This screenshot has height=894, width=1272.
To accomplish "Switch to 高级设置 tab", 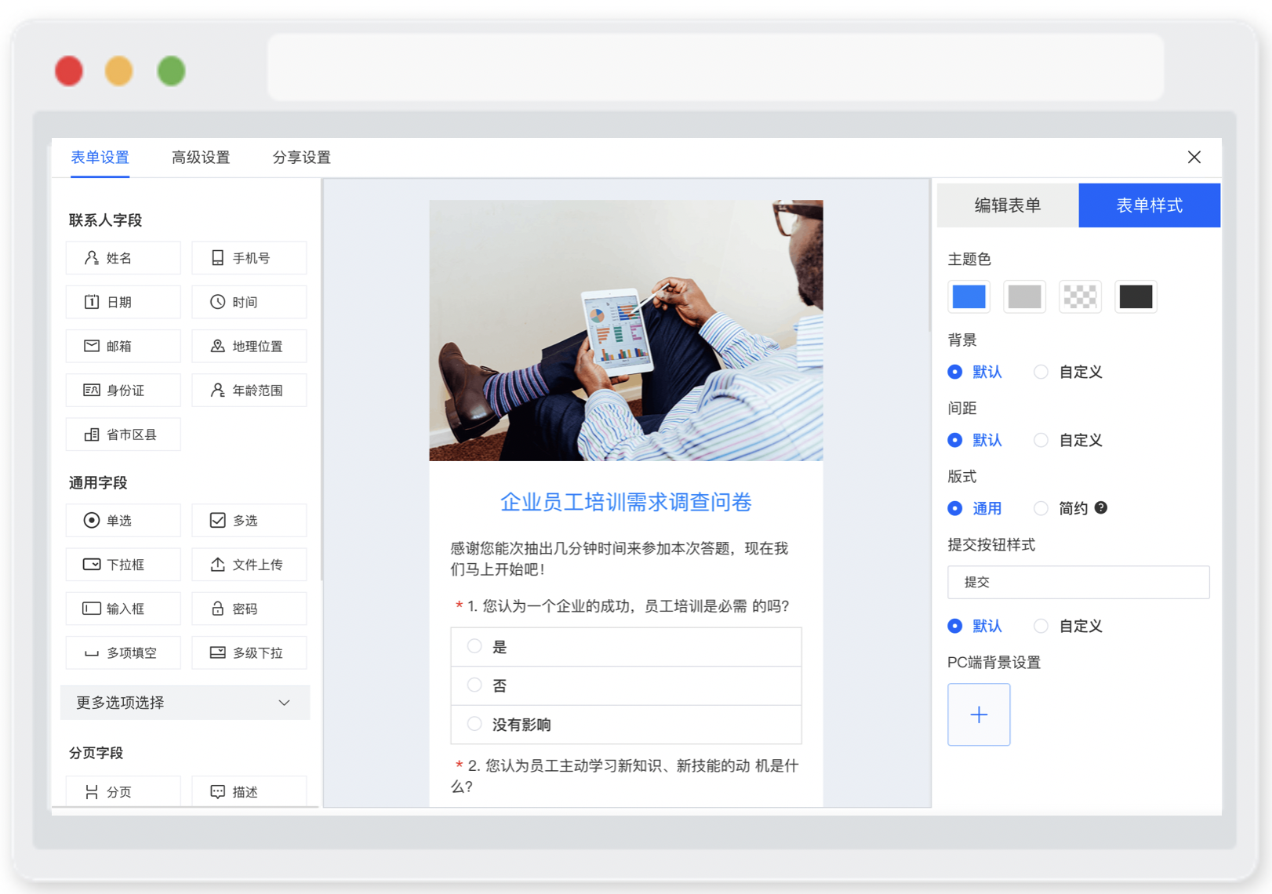I will (201, 158).
